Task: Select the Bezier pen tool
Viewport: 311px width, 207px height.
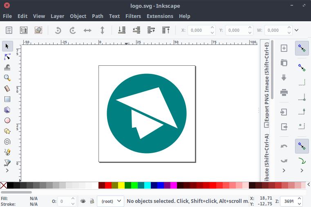Action: (7, 163)
